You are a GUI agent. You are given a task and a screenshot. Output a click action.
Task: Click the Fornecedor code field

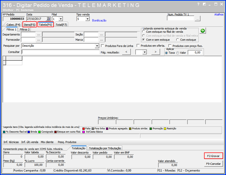pyautogui.click(x=28, y=40)
